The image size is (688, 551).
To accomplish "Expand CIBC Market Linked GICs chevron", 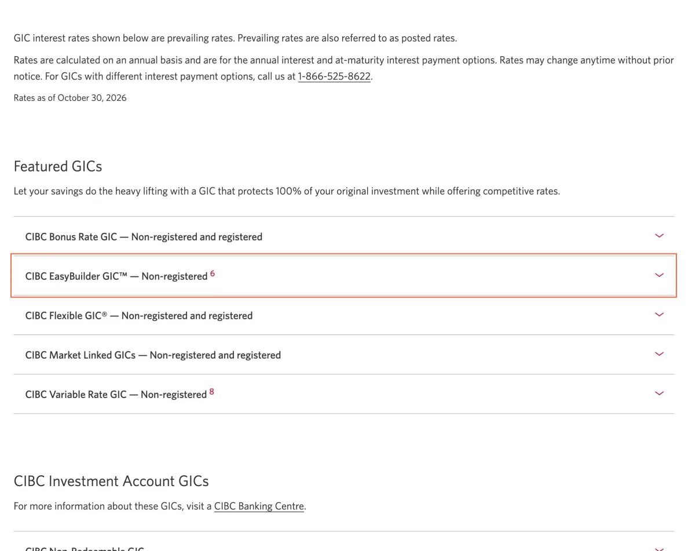I will coord(659,355).
